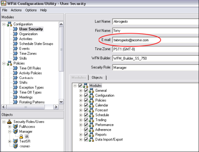Image resolution: width=199 pixels, height=152 pixels.
Task: Click the TestSR security role shield icon
Action: pyautogui.click(x=15, y=141)
